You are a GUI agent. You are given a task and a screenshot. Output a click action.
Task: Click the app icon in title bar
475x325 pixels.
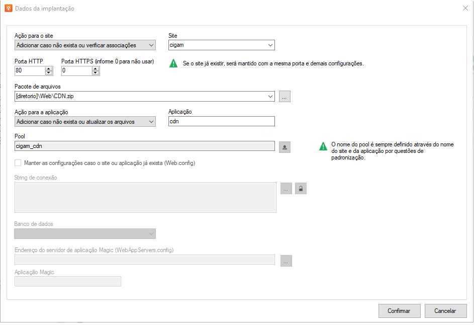tap(8, 9)
